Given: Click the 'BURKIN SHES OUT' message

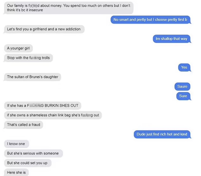Looking at the screenshot, I should [43, 106].
